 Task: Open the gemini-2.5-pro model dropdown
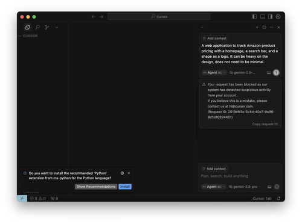[x=245, y=187]
